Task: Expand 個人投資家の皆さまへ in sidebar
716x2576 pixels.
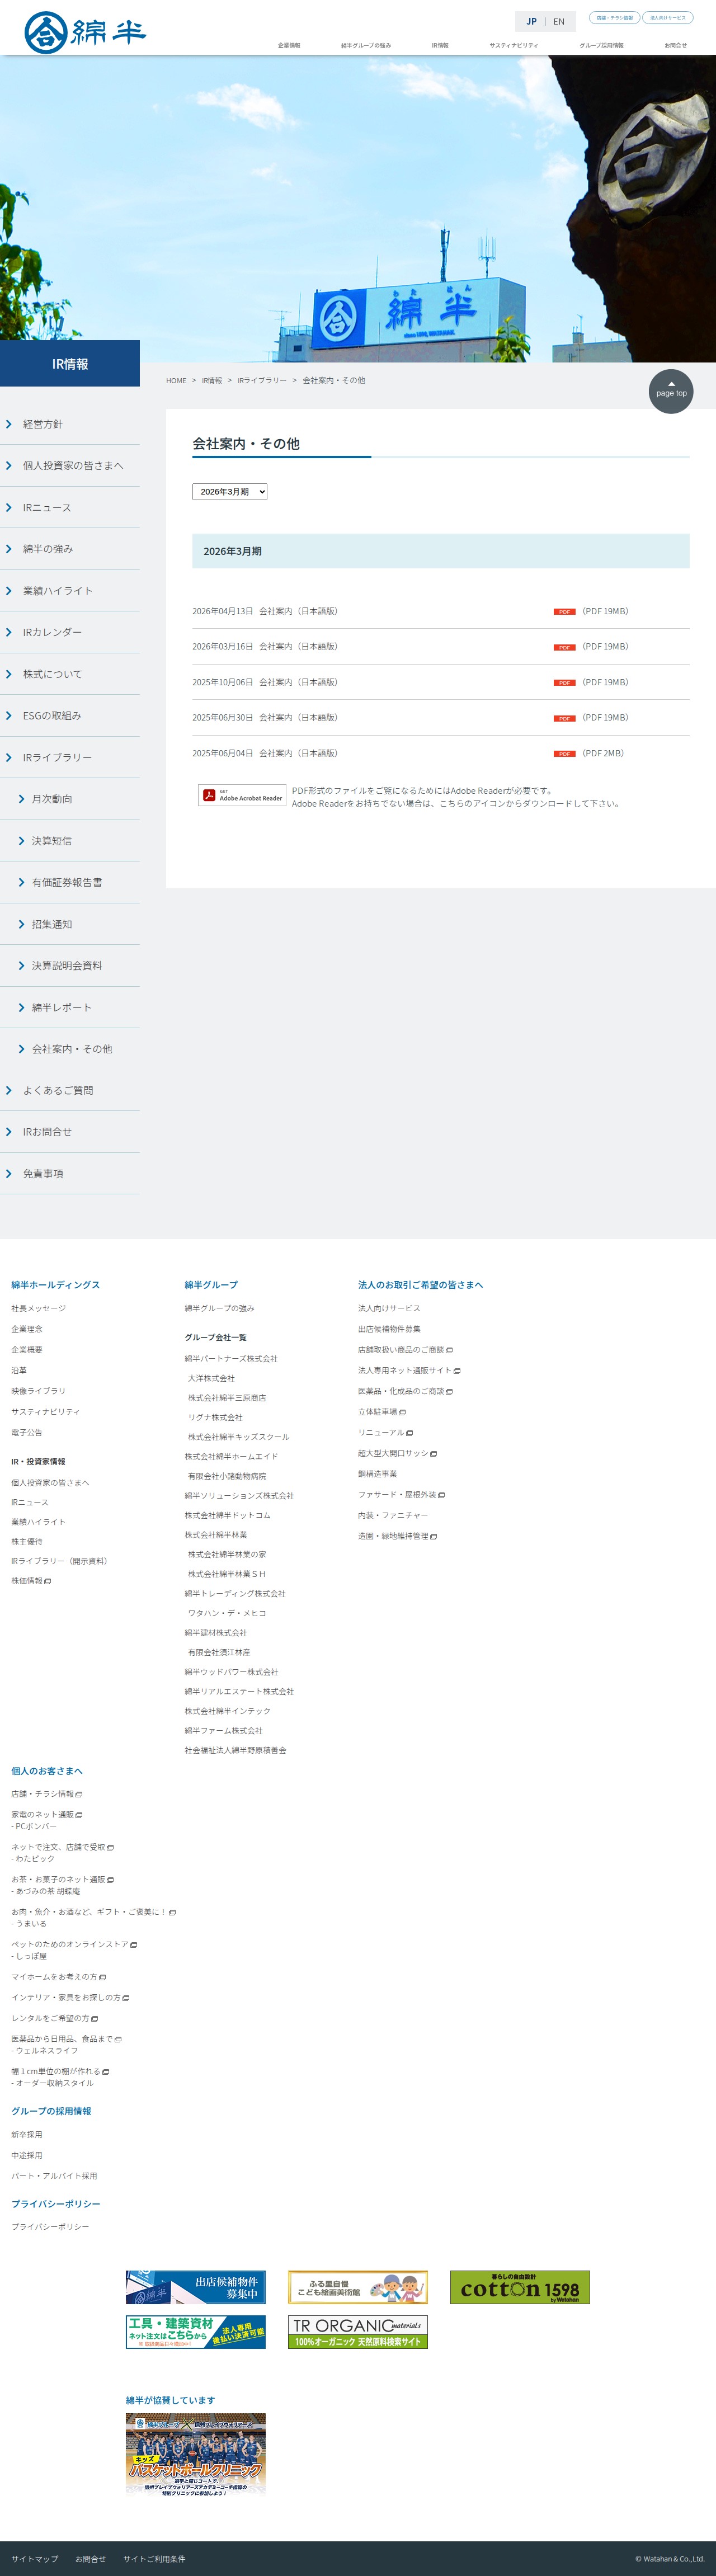Action: coord(70,466)
